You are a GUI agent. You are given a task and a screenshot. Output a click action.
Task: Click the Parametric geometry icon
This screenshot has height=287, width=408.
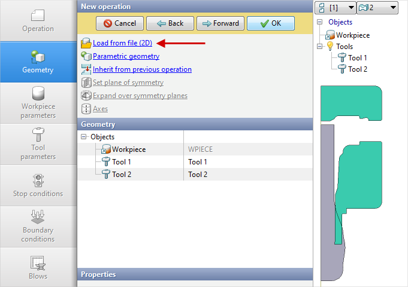click(x=86, y=56)
